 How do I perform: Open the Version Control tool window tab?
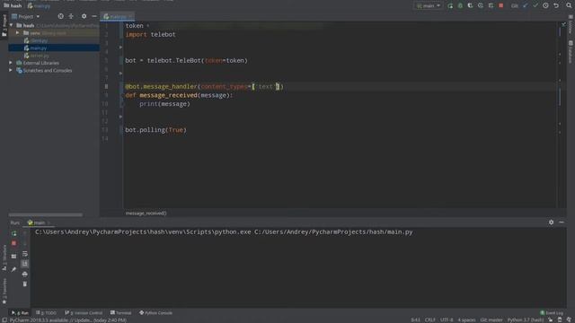pos(84,313)
